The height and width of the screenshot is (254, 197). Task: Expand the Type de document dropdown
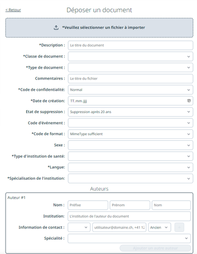[x=130, y=68]
